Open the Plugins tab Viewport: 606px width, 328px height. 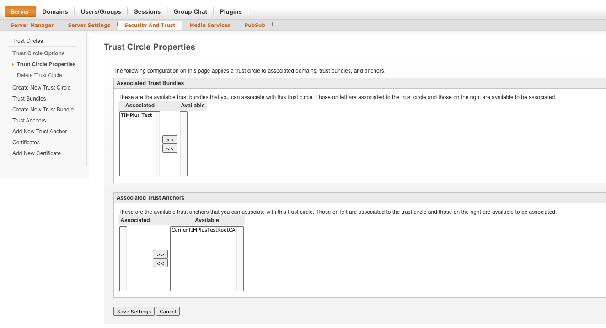coord(231,11)
